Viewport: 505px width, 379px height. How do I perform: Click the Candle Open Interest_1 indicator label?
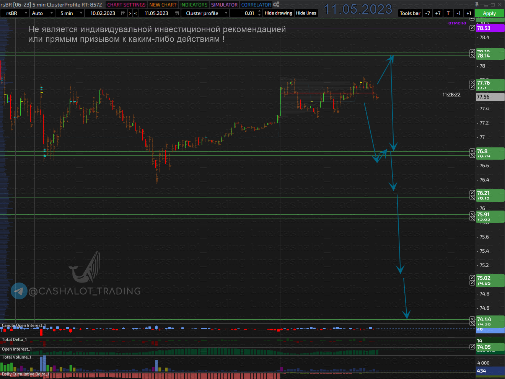pos(23,325)
